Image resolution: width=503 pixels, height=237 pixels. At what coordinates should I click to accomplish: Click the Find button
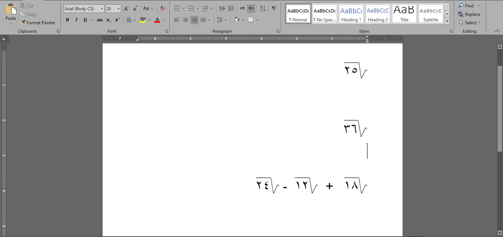(467, 5)
